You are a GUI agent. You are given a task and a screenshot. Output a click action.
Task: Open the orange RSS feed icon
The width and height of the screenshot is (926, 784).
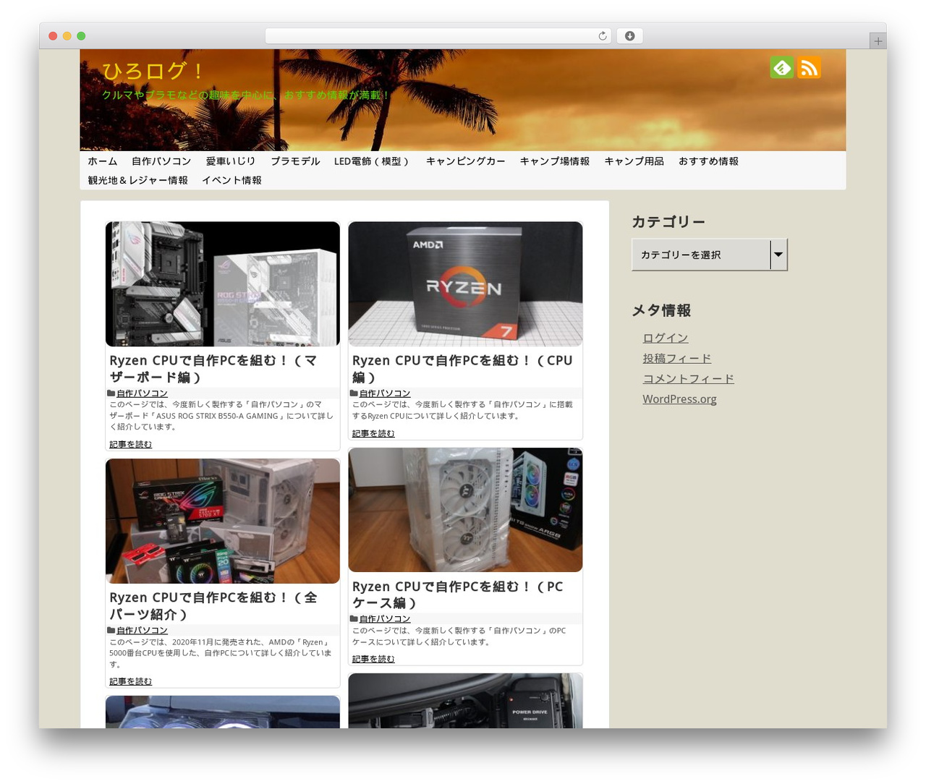point(809,67)
